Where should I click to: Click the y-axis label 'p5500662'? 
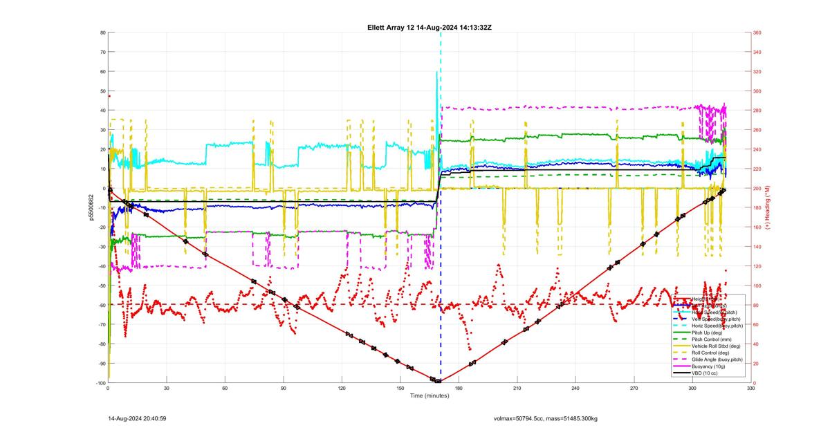tap(91, 207)
